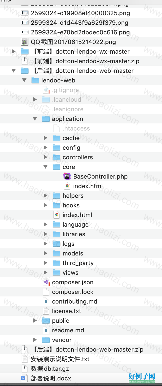Screen dimensions: 162x386
Task: Expand the helpers folder triangle
Action: [x=45, y=196]
